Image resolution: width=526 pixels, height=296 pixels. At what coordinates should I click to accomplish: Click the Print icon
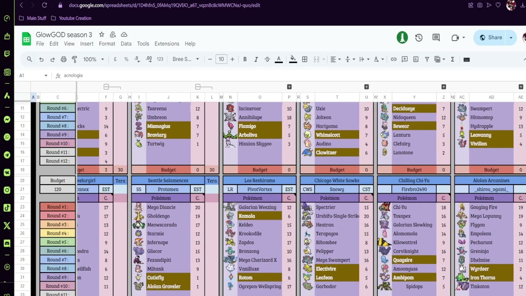tap(64, 59)
